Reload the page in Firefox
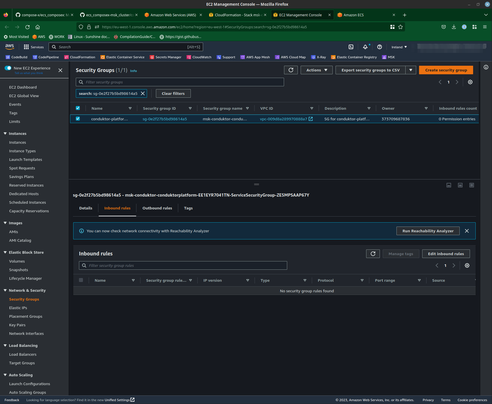 tap(27, 27)
